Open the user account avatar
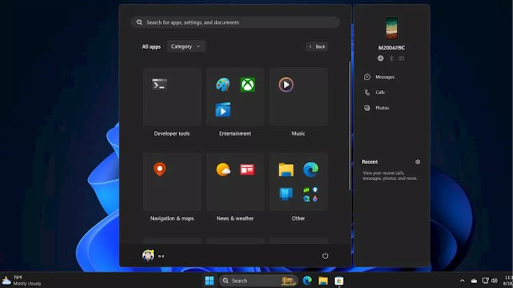The image size is (513, 288). pyautogui.click(x=148, y=256)
